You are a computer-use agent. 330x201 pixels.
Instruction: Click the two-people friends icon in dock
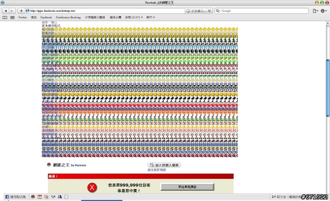[x=60, y=197]
